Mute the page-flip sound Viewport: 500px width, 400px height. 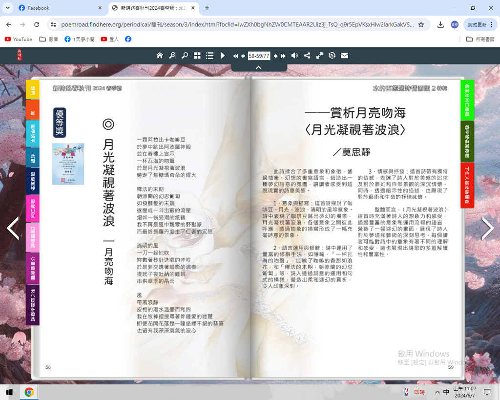click(294, 56)
